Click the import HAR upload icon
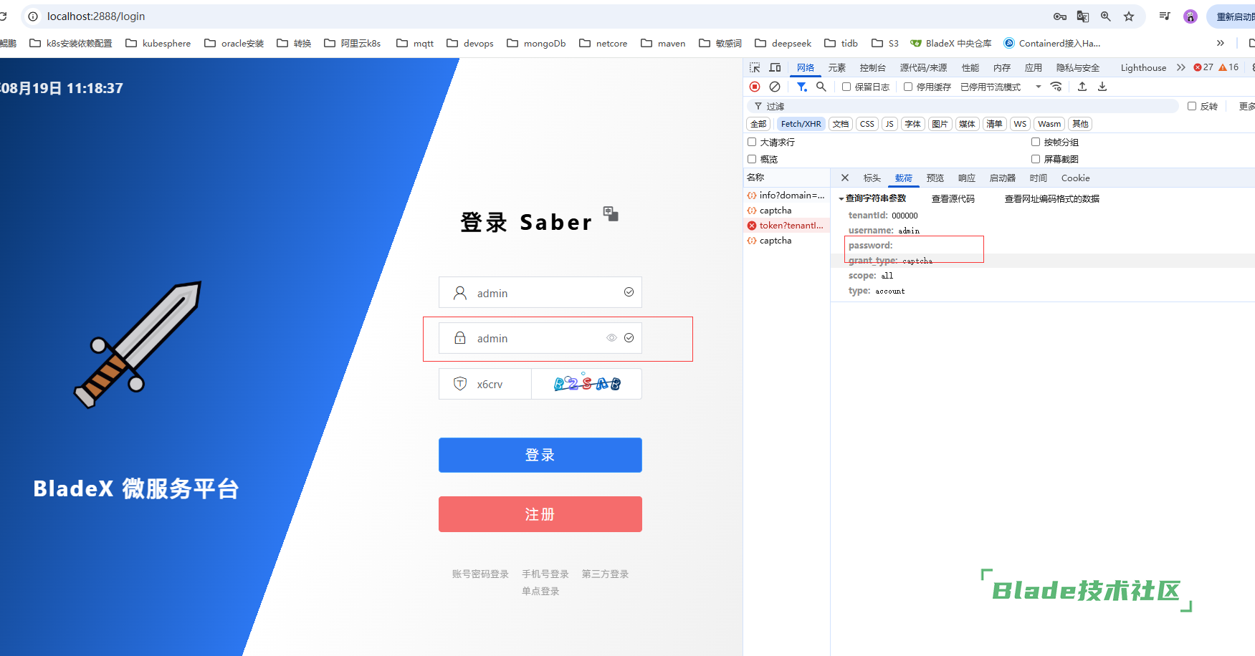Viewport: 1255px width, 656px height. coord(1082,87)
